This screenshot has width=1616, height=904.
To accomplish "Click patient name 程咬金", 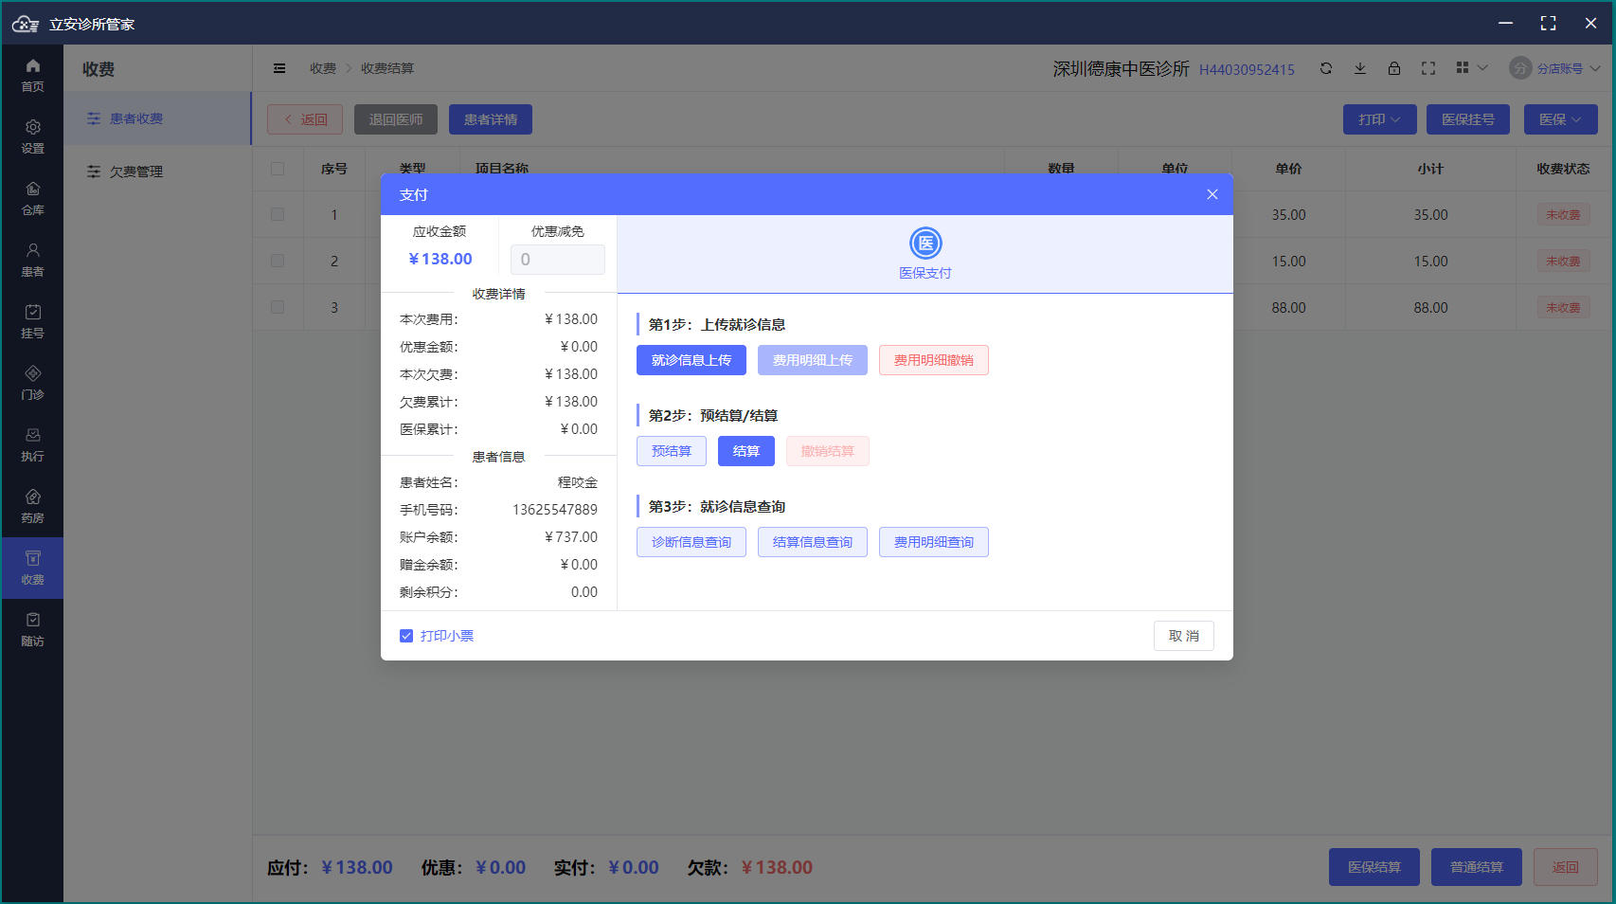I will 578,482.
